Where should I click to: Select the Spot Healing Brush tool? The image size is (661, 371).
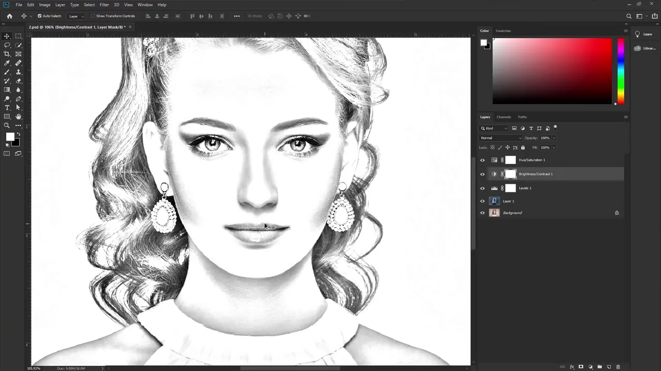[x=19, y=63]
